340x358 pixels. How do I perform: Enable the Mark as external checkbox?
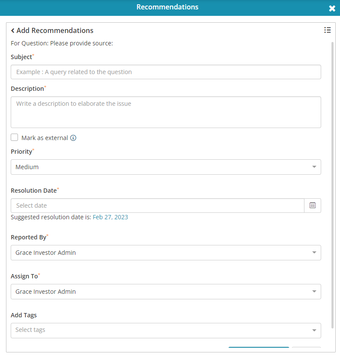coord(15,137)
